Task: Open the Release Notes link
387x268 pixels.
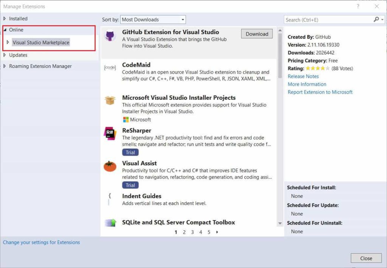Action: click(303, 76)
